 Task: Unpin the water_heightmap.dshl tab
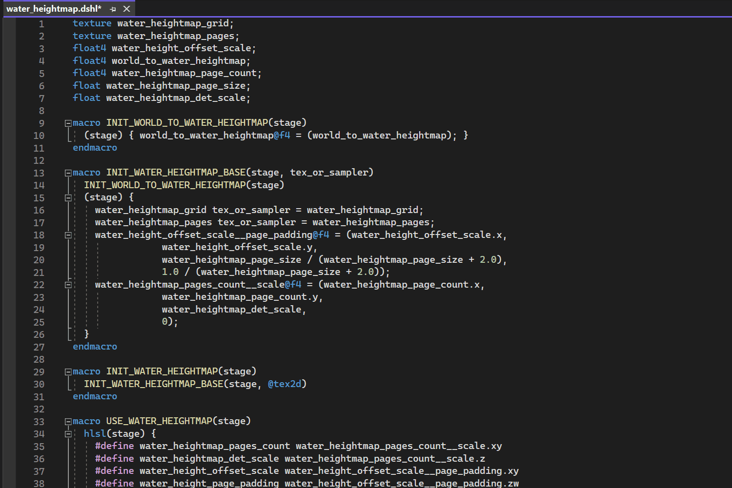[113, 8]
